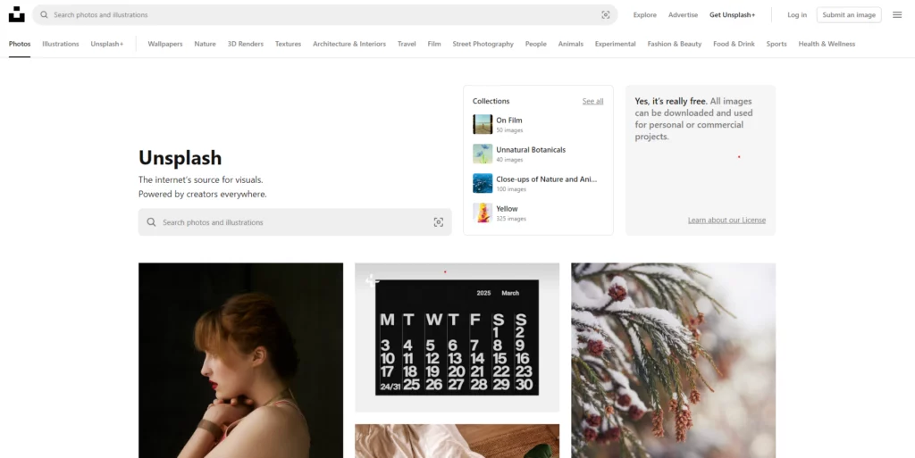Click See all collections link

(x=592, y=101)
